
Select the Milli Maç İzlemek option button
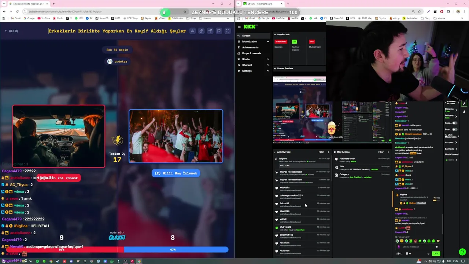click(176, 173)
